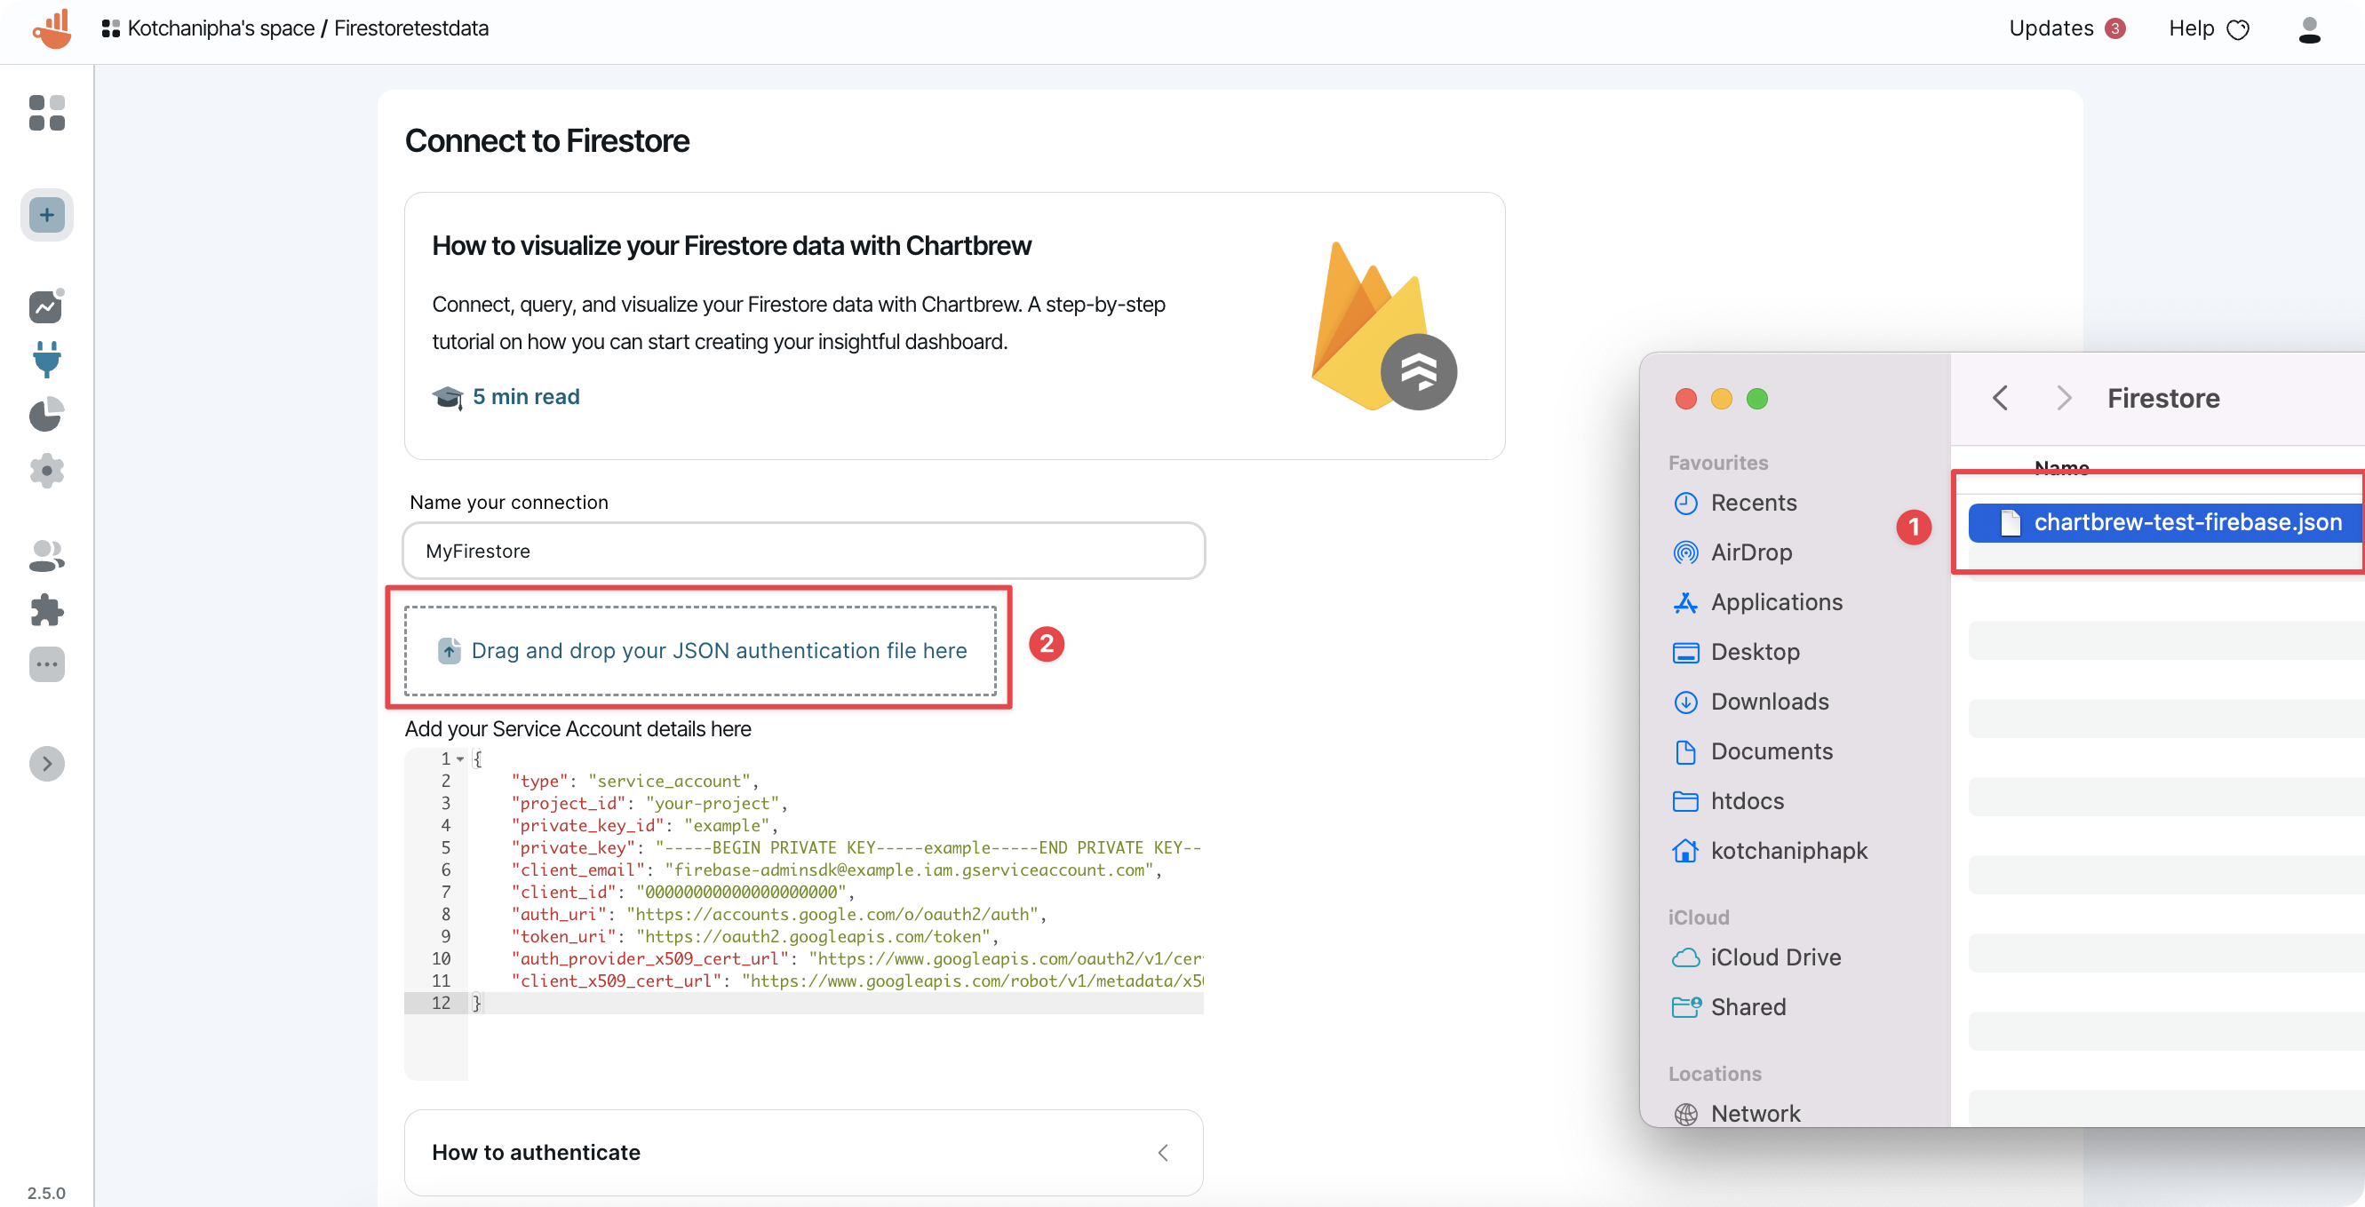
Task: Click the add chart plus icon
Action: click(x=47, y=214)
